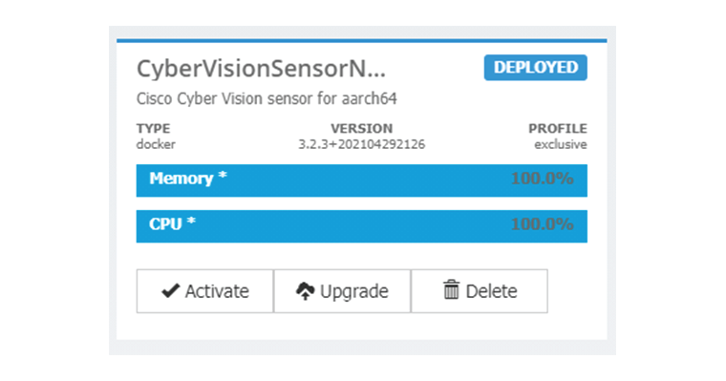The height and width of the screenshot is (381, 726).
Task: Click the docker type value
Action: click(156, 144)
